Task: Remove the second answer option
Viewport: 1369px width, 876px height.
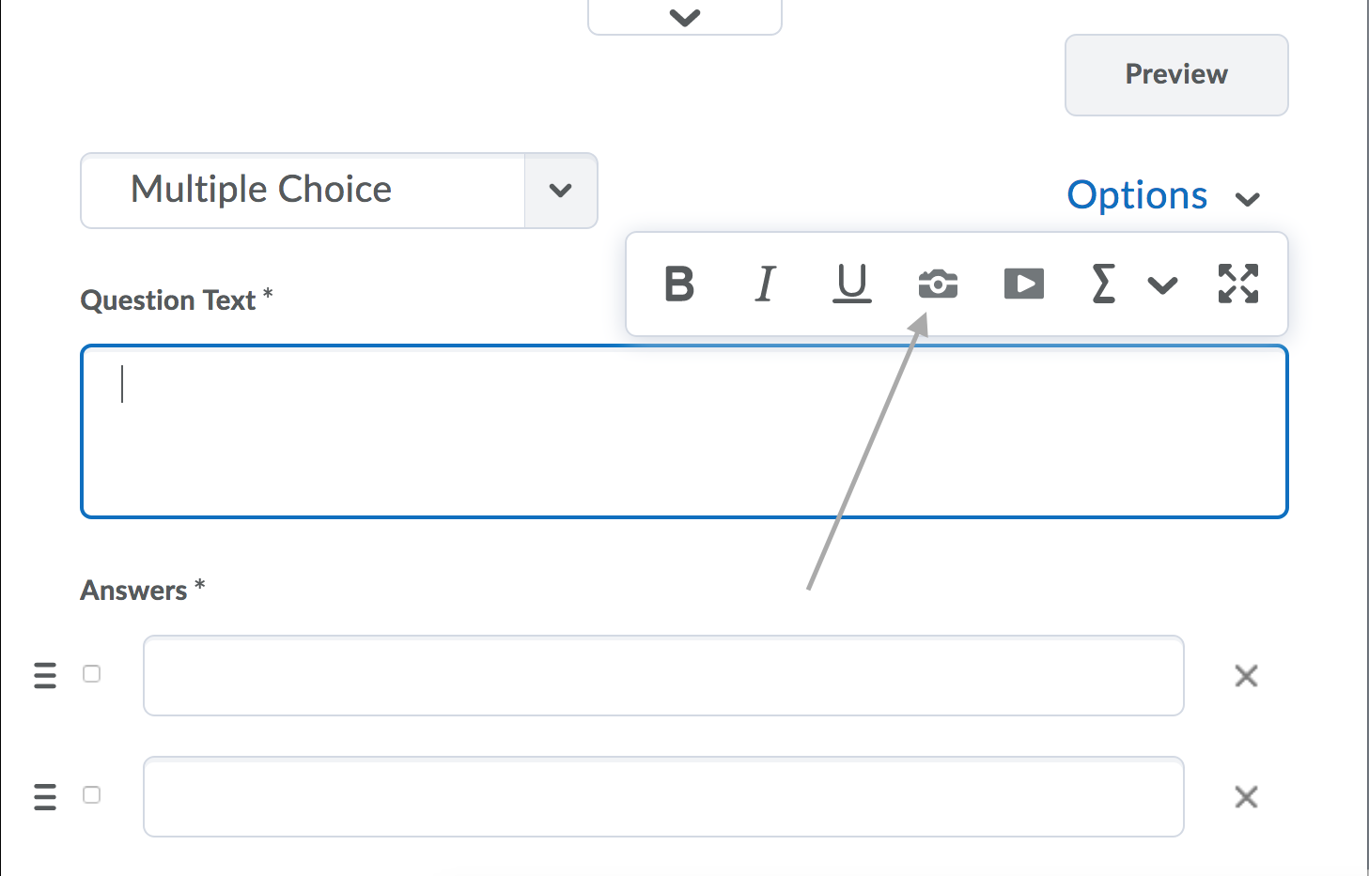Action: 1246,797
